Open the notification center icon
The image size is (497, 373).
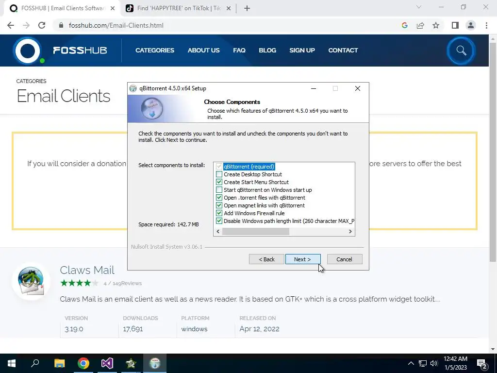click(x=482, y=363)
